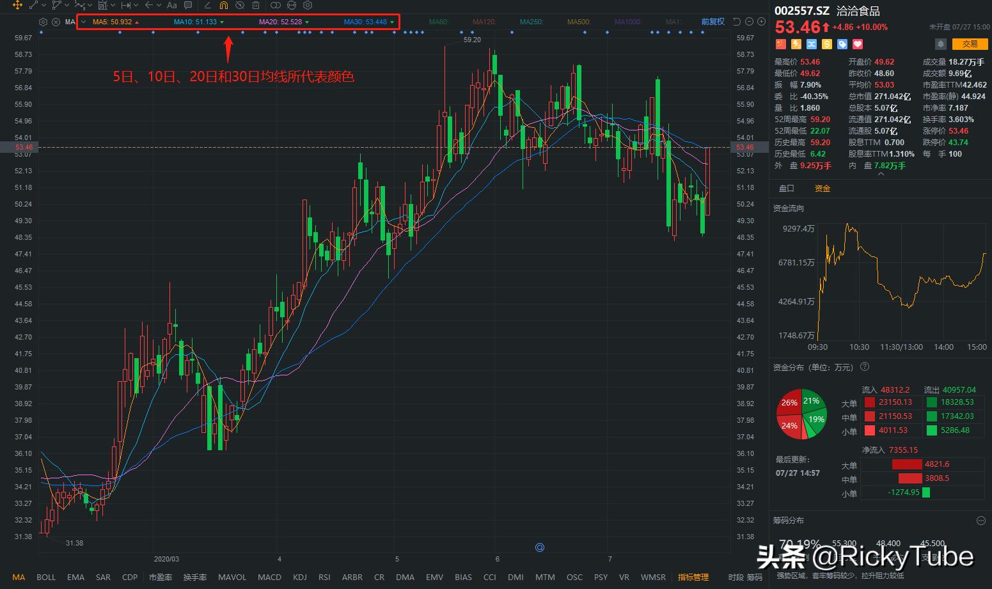Click the 资金分布 pie chart
The image size is (992, 589).
pos(801,414)
